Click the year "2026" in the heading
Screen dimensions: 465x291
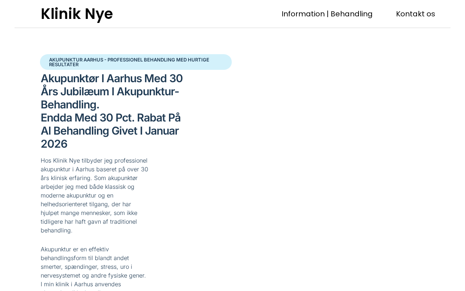point(54,144)
